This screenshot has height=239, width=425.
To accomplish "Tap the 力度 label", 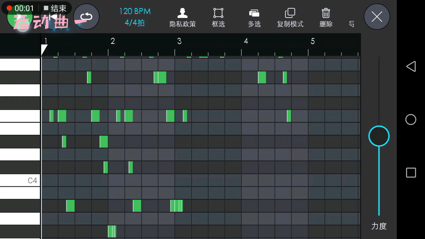I will [x=379, y=226].
